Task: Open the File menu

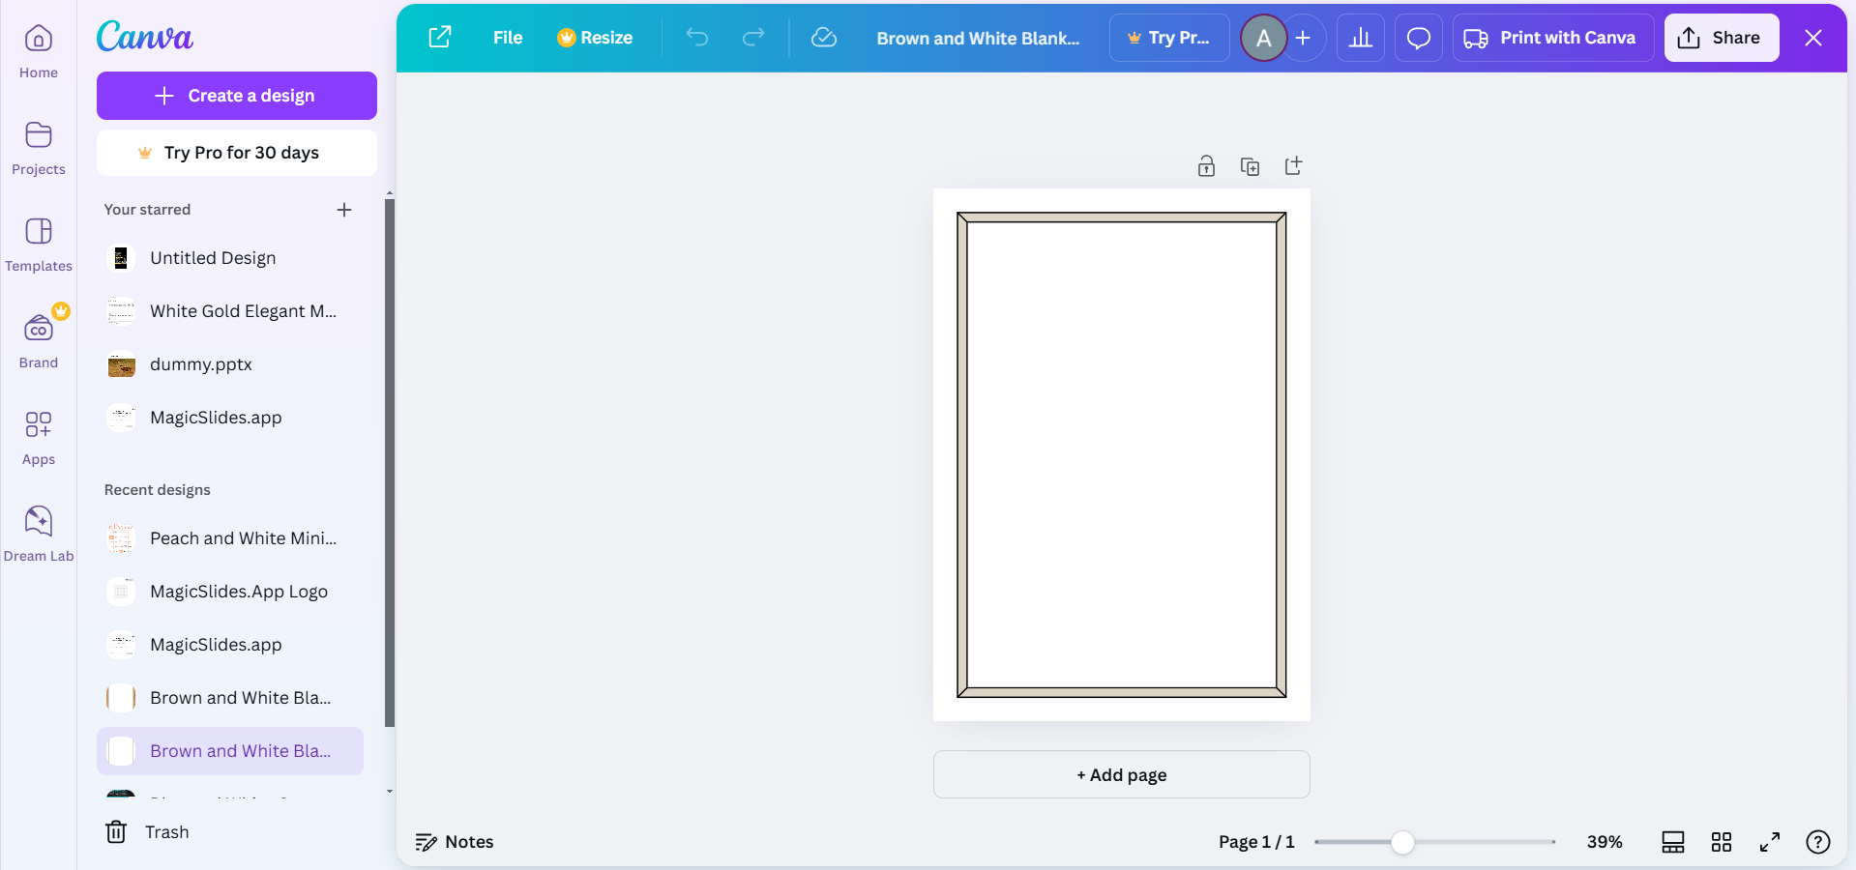Action: [508, 38]
